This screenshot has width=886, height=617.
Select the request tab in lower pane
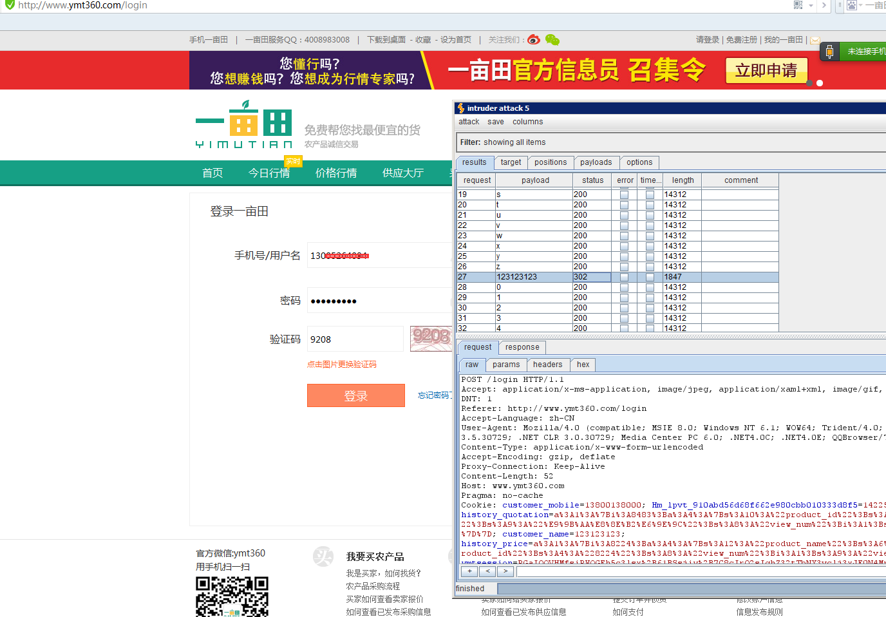(478, 347)
